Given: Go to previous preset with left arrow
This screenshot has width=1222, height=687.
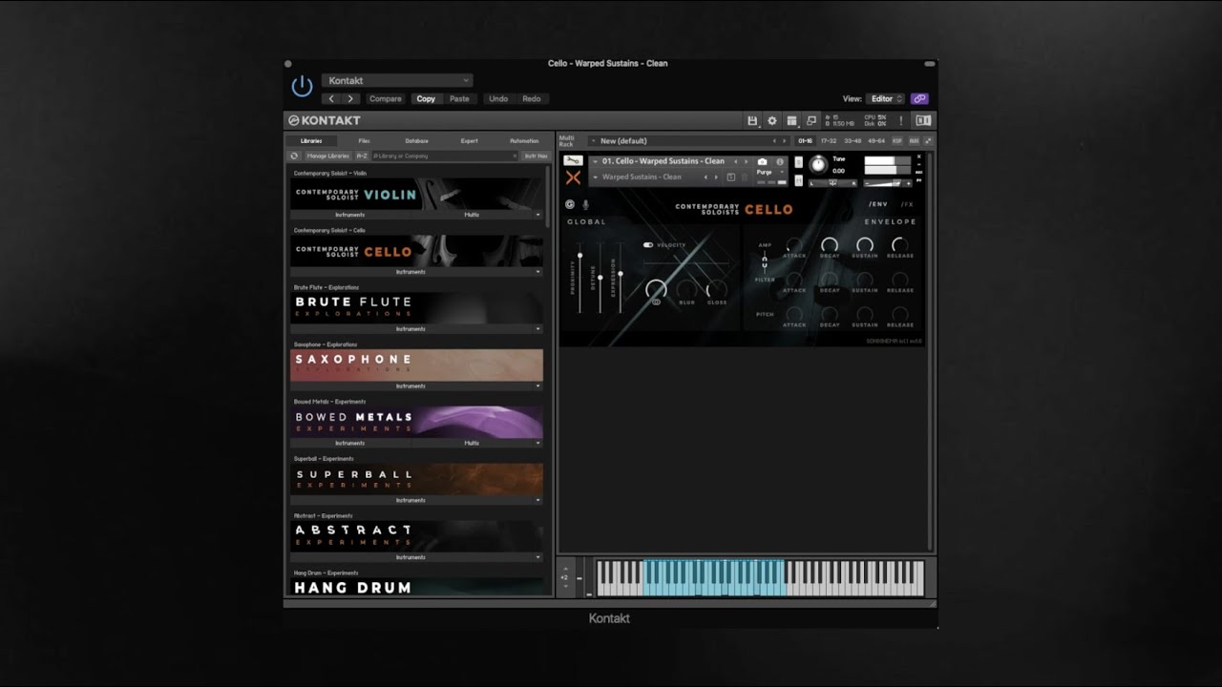Looking at the screenshot, I should [331, 98].
